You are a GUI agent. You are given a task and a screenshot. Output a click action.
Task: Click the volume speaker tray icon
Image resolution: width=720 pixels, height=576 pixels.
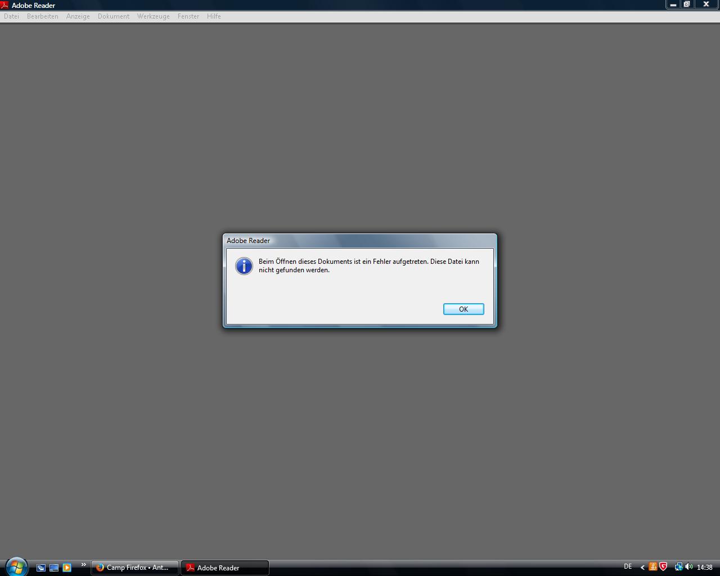(x=688, y=567)
